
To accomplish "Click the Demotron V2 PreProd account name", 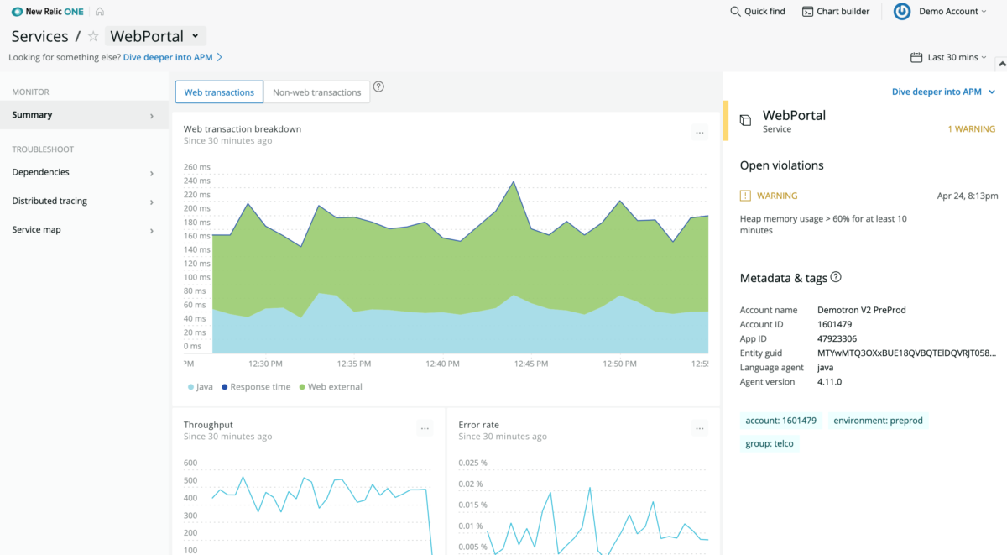I will click(x=862, y=310).
